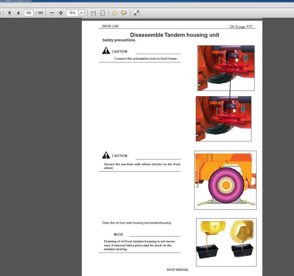Click the 'DRIVE LINE' page header
This screenshot has width=294, height=276.
pyautogui.click(x=110, y=26)
